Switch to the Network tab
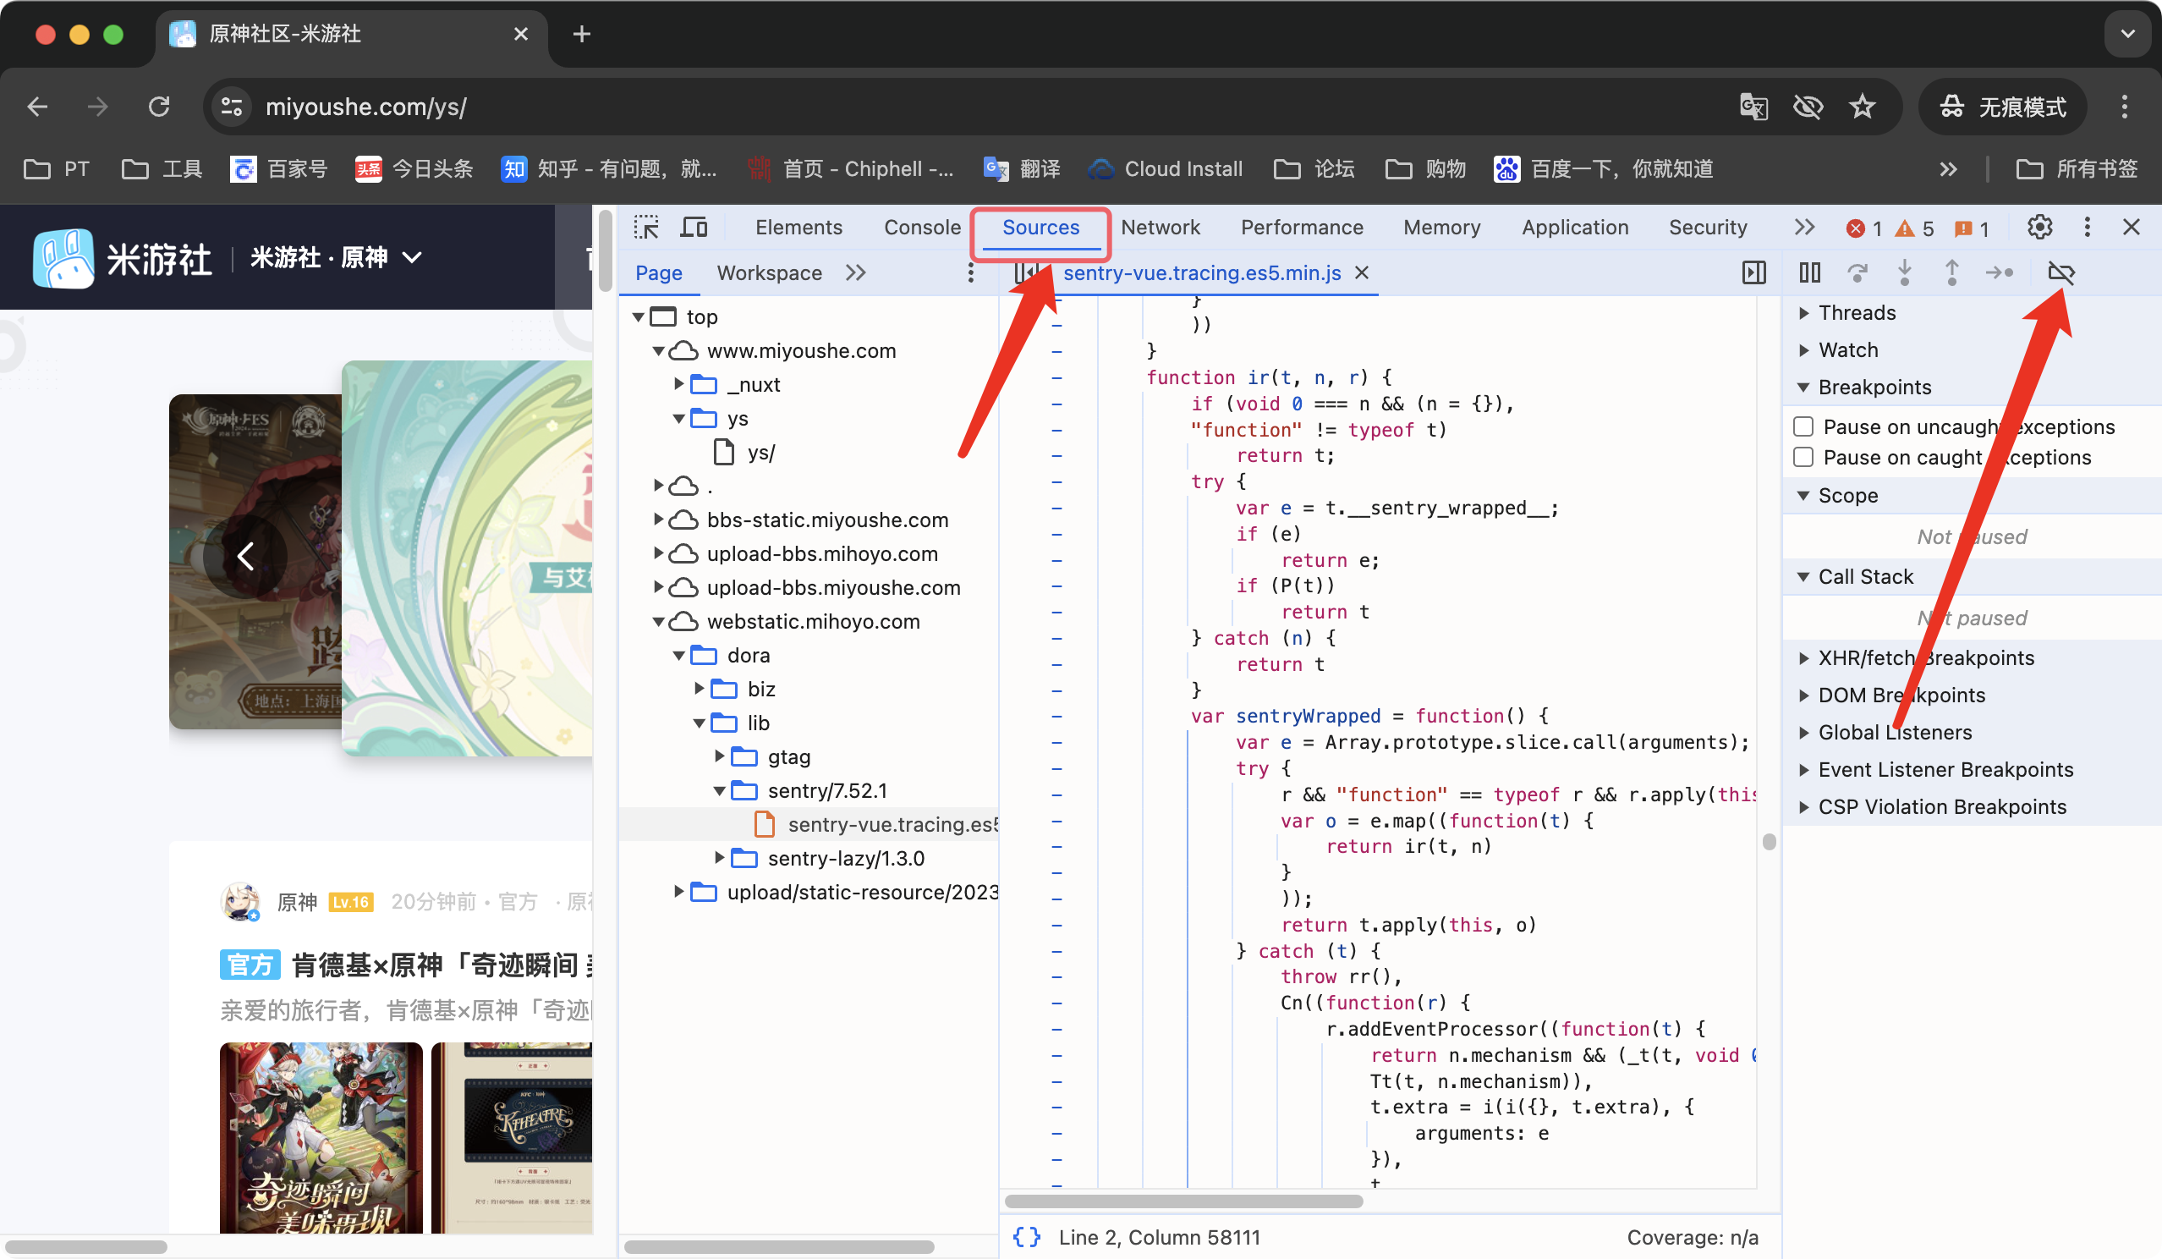Screen dimensions: 2162x1259 pyautogui.click(x=1160, y=228)
